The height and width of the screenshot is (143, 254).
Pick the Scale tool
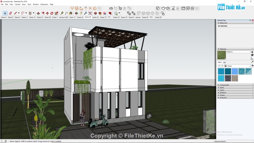(x=56, y=13)
